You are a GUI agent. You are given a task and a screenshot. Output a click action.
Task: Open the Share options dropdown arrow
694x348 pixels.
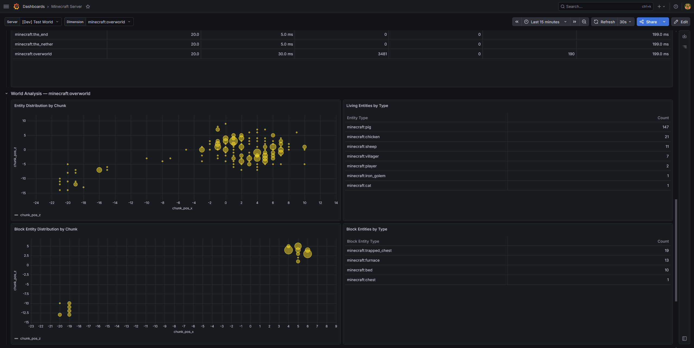click(x=664, y=22)
